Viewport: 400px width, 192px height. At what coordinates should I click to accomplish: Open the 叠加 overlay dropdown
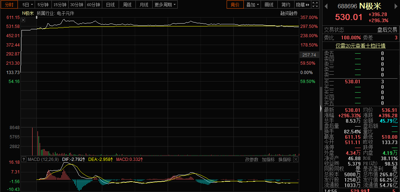point(253,5)
